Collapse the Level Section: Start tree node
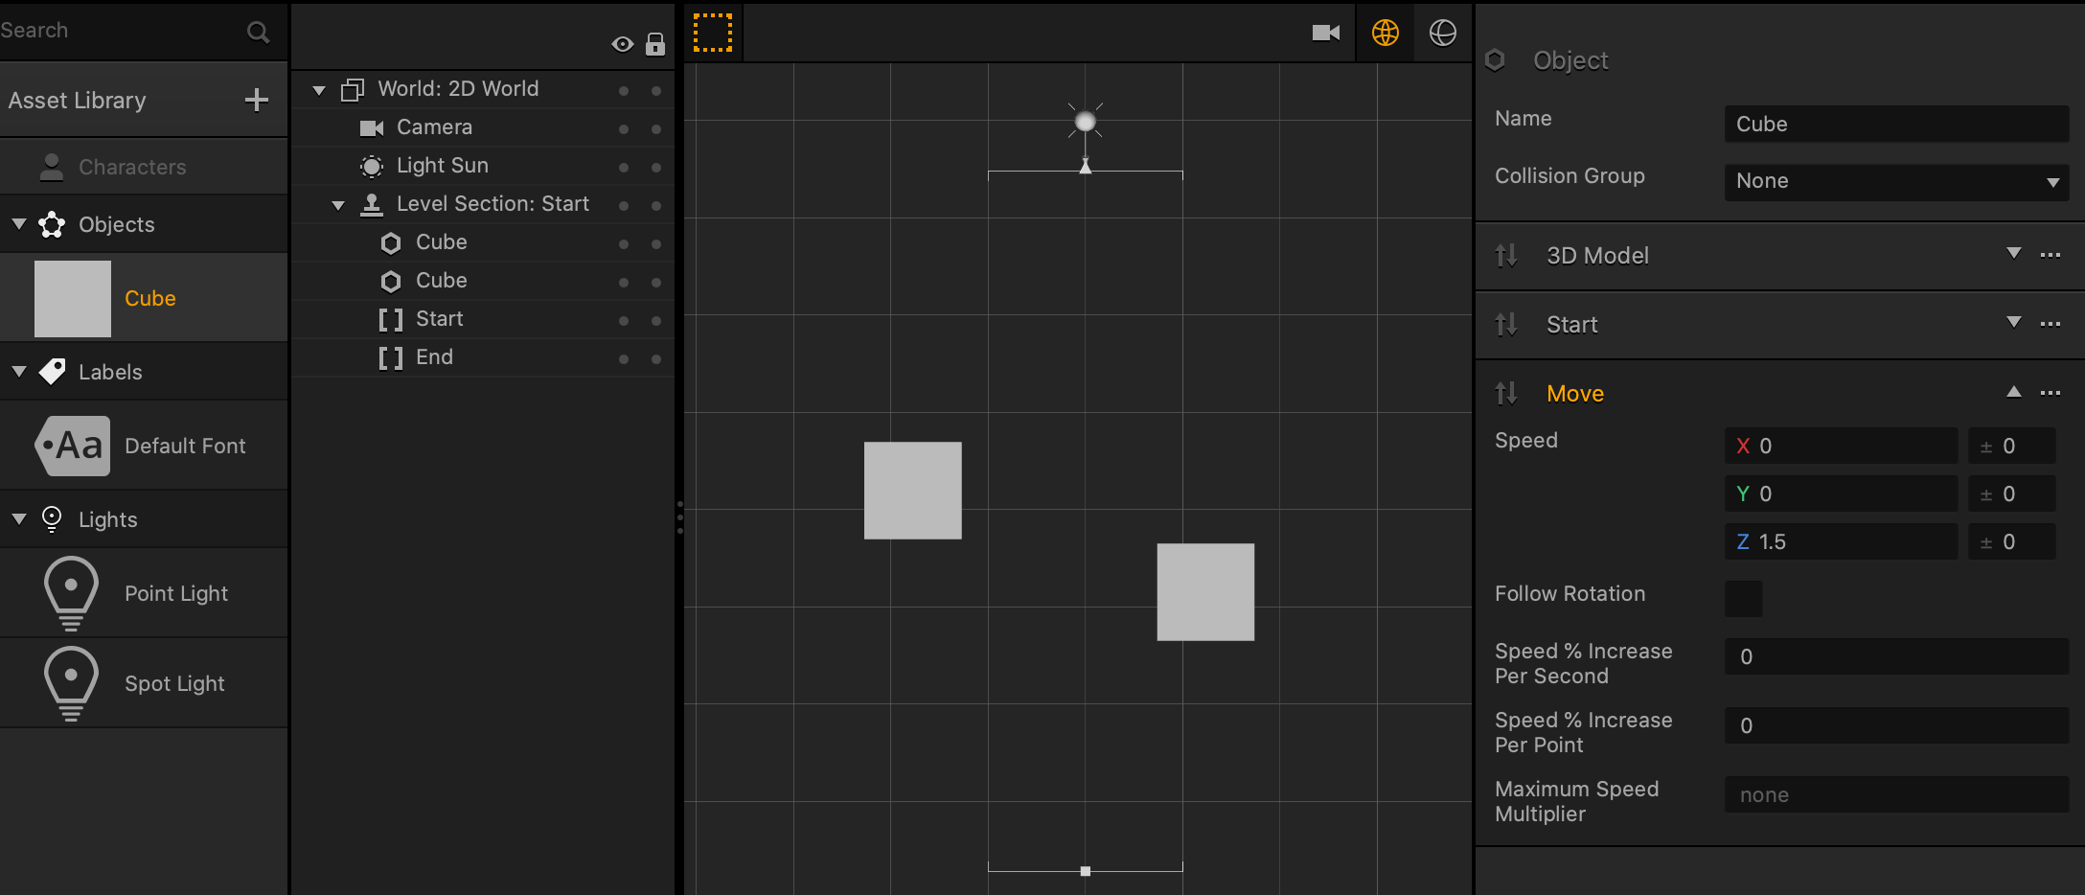Image resolution: width=2085 pixels, height=895 pixels. (x=338, y=205)
